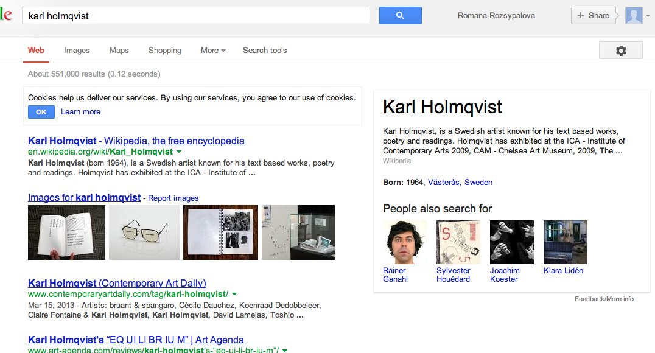Open the Klara Lidén name link
The width and height of the screenshot is (655, 353).
[563, 271]
